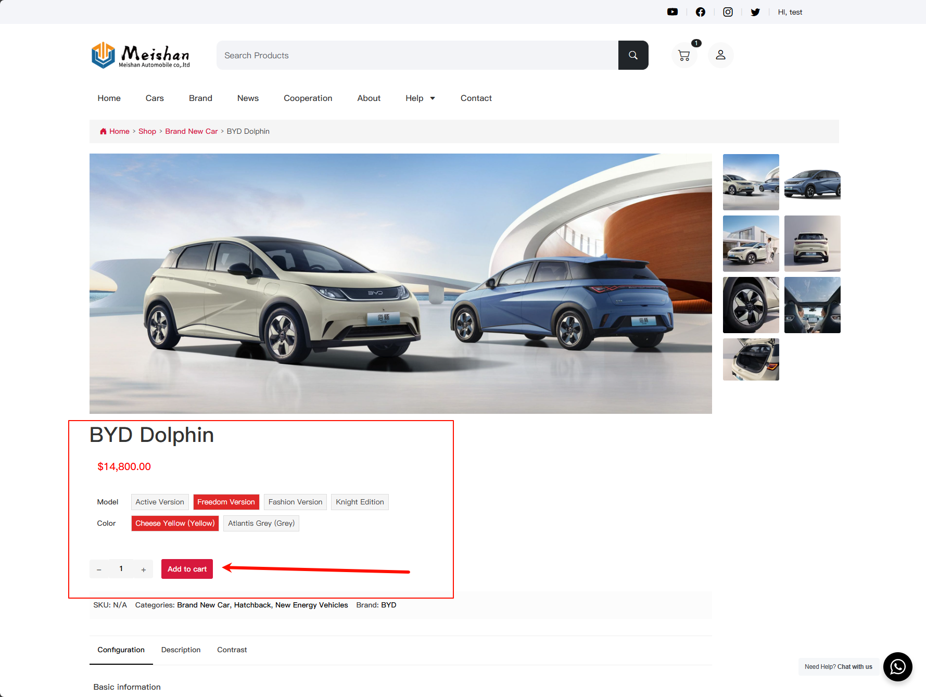Click the search magnifier button
This screenshot has width=926, height=697.
tap(633, 55)
